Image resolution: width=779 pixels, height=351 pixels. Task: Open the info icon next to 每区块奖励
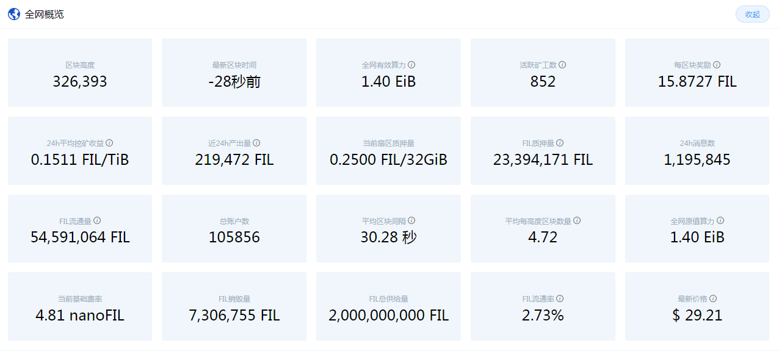(717, 65)
